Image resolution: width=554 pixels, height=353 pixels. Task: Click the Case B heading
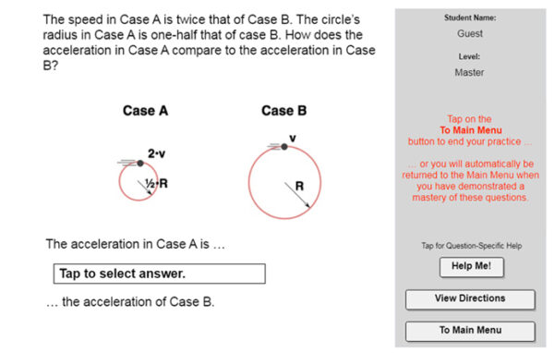(284, 111)
